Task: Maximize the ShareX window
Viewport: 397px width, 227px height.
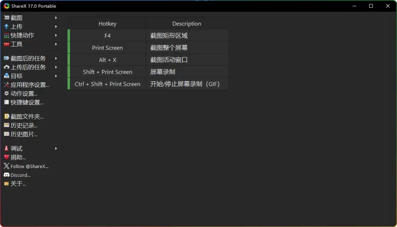Action: tap(371, 6)
